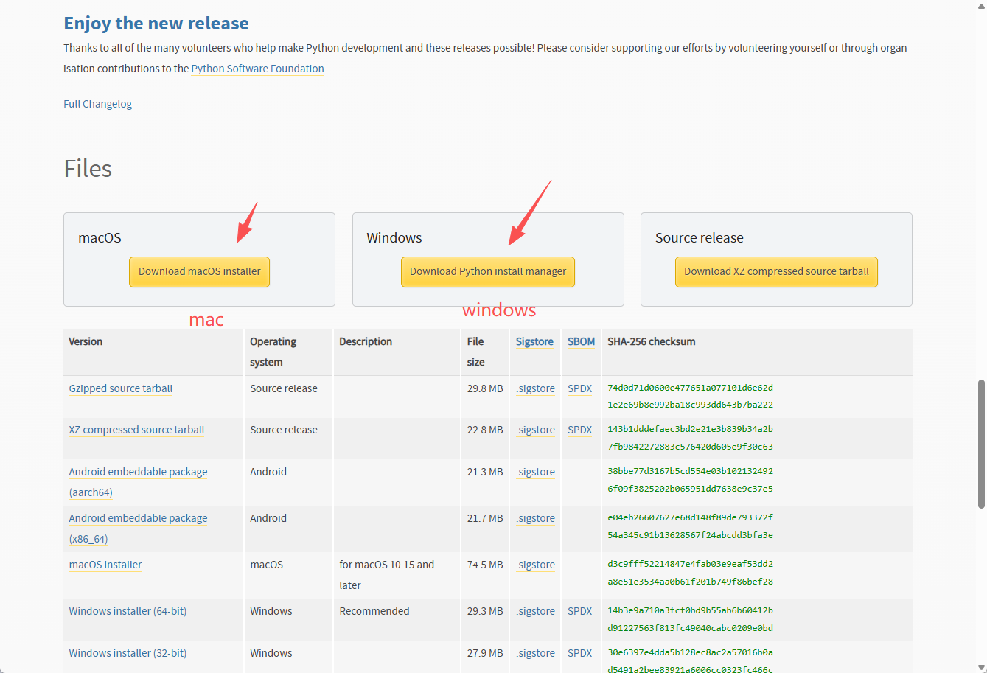987x673 pixels.
Task: Open .sigstore for Gzipped source tarball
Action: [535, 388]
